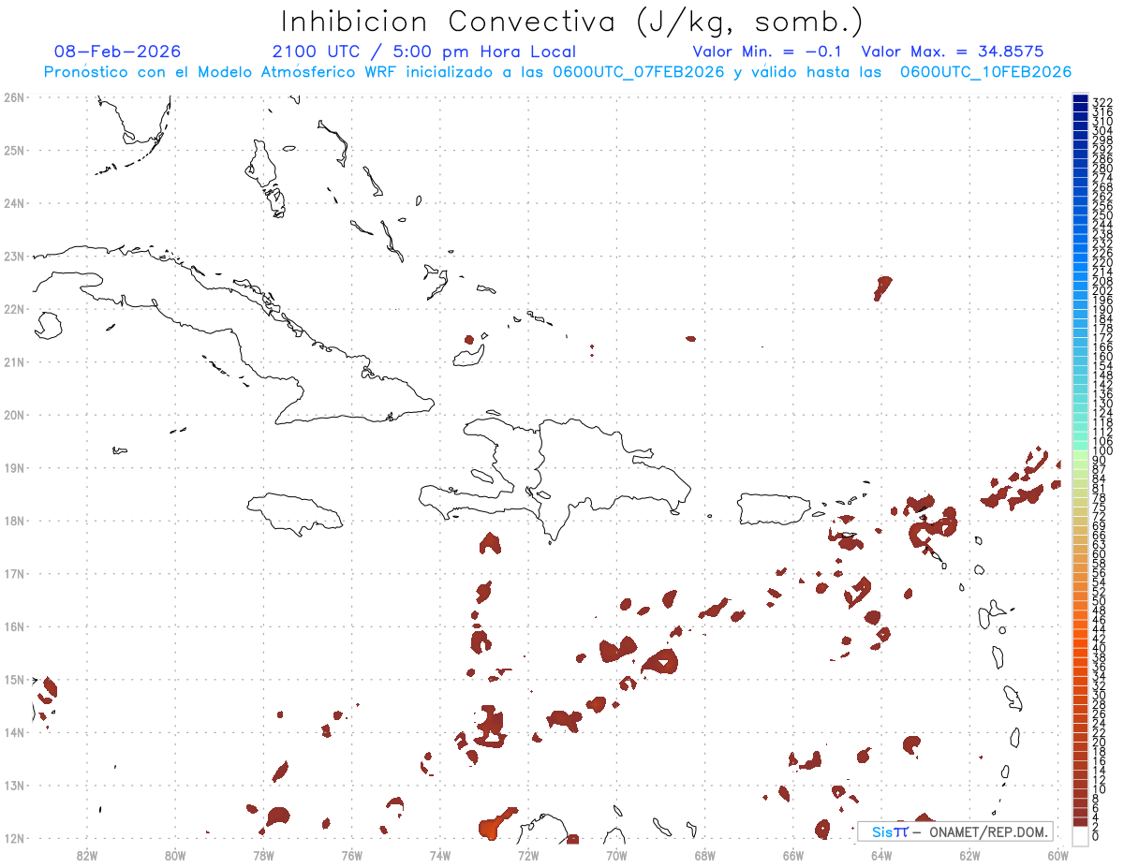Click the title 'Inhibicion Convectiva (J/kg, somb.)'
The image size is (1124, 868).
(572, 22)
